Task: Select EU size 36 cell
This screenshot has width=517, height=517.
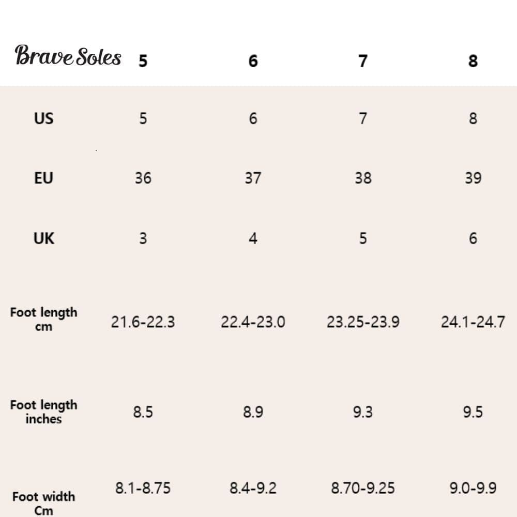Action: (143, 178)
